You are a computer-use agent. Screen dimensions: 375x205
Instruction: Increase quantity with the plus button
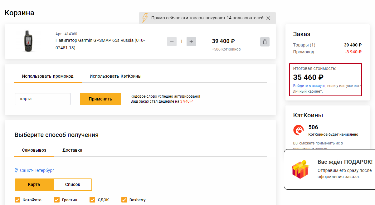click(x=191, y=41)
